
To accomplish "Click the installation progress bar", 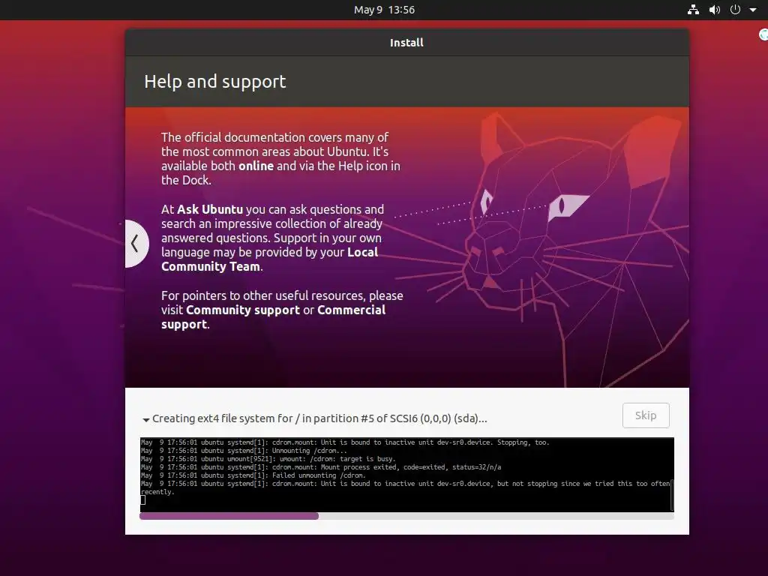I will point(406,516).
